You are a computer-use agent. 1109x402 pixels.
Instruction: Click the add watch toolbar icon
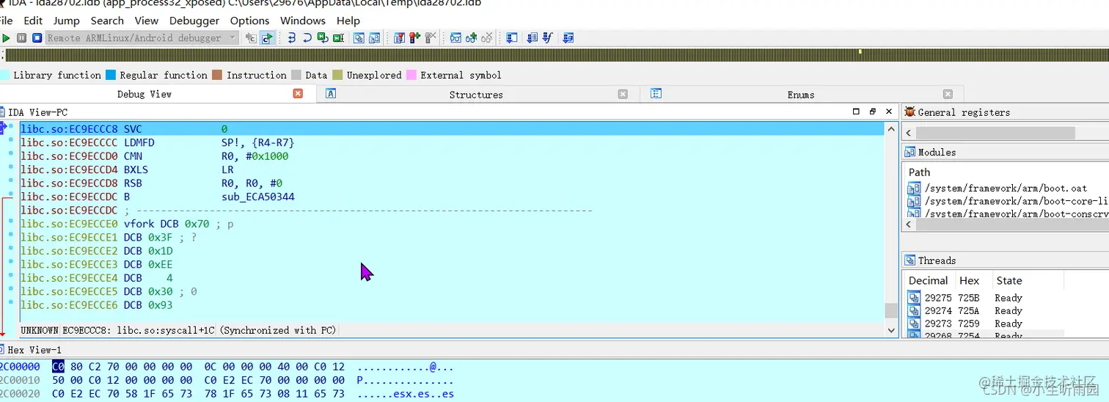tap(471, 37)
